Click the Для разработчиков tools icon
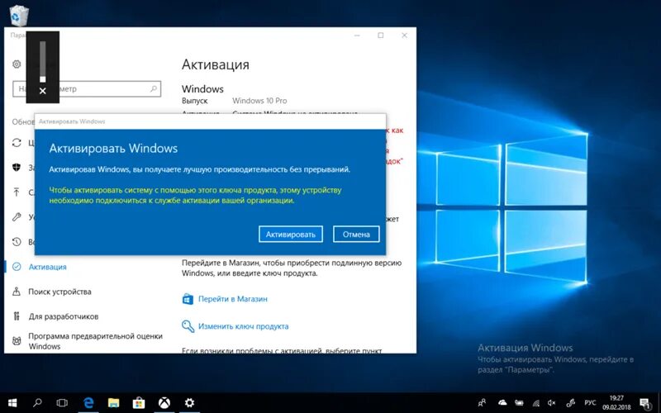This screenshot has height=413, width=661. click(x=17, y=316)
